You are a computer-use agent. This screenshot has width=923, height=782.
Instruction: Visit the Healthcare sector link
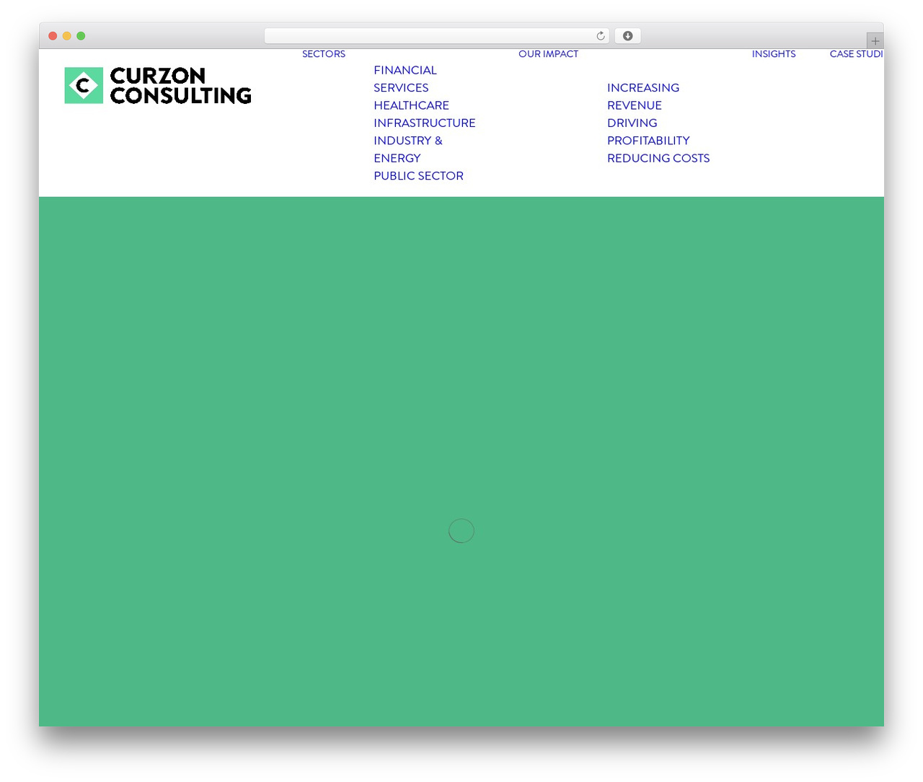(411, 105)
